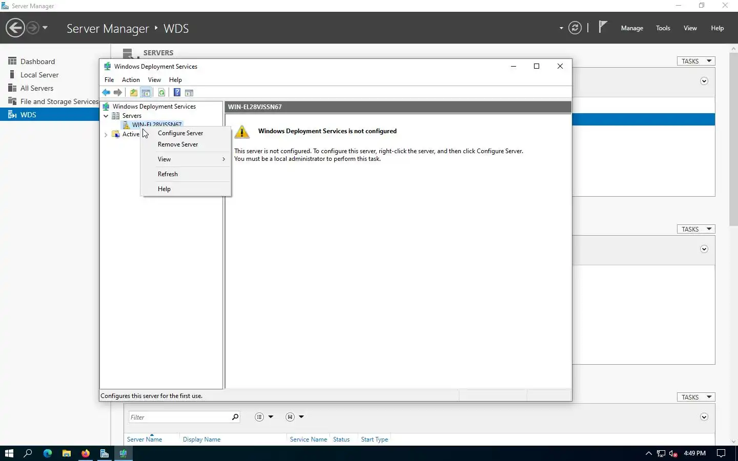Select the Servers tree item

[132, 116]
